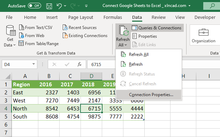This screenshot has height=137, width=220.
Task: Select row 6 header
Action: pyautogui.click(x=6, y=124)
